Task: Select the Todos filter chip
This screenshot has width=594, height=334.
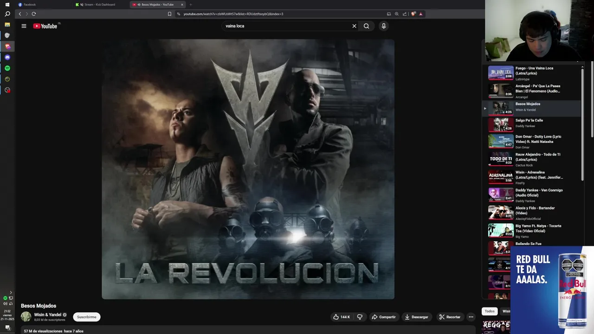Action: (490, 311)
